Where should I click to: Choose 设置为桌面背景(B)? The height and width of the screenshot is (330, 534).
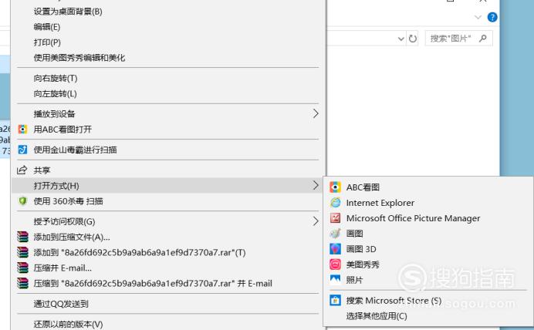(68, 12)
